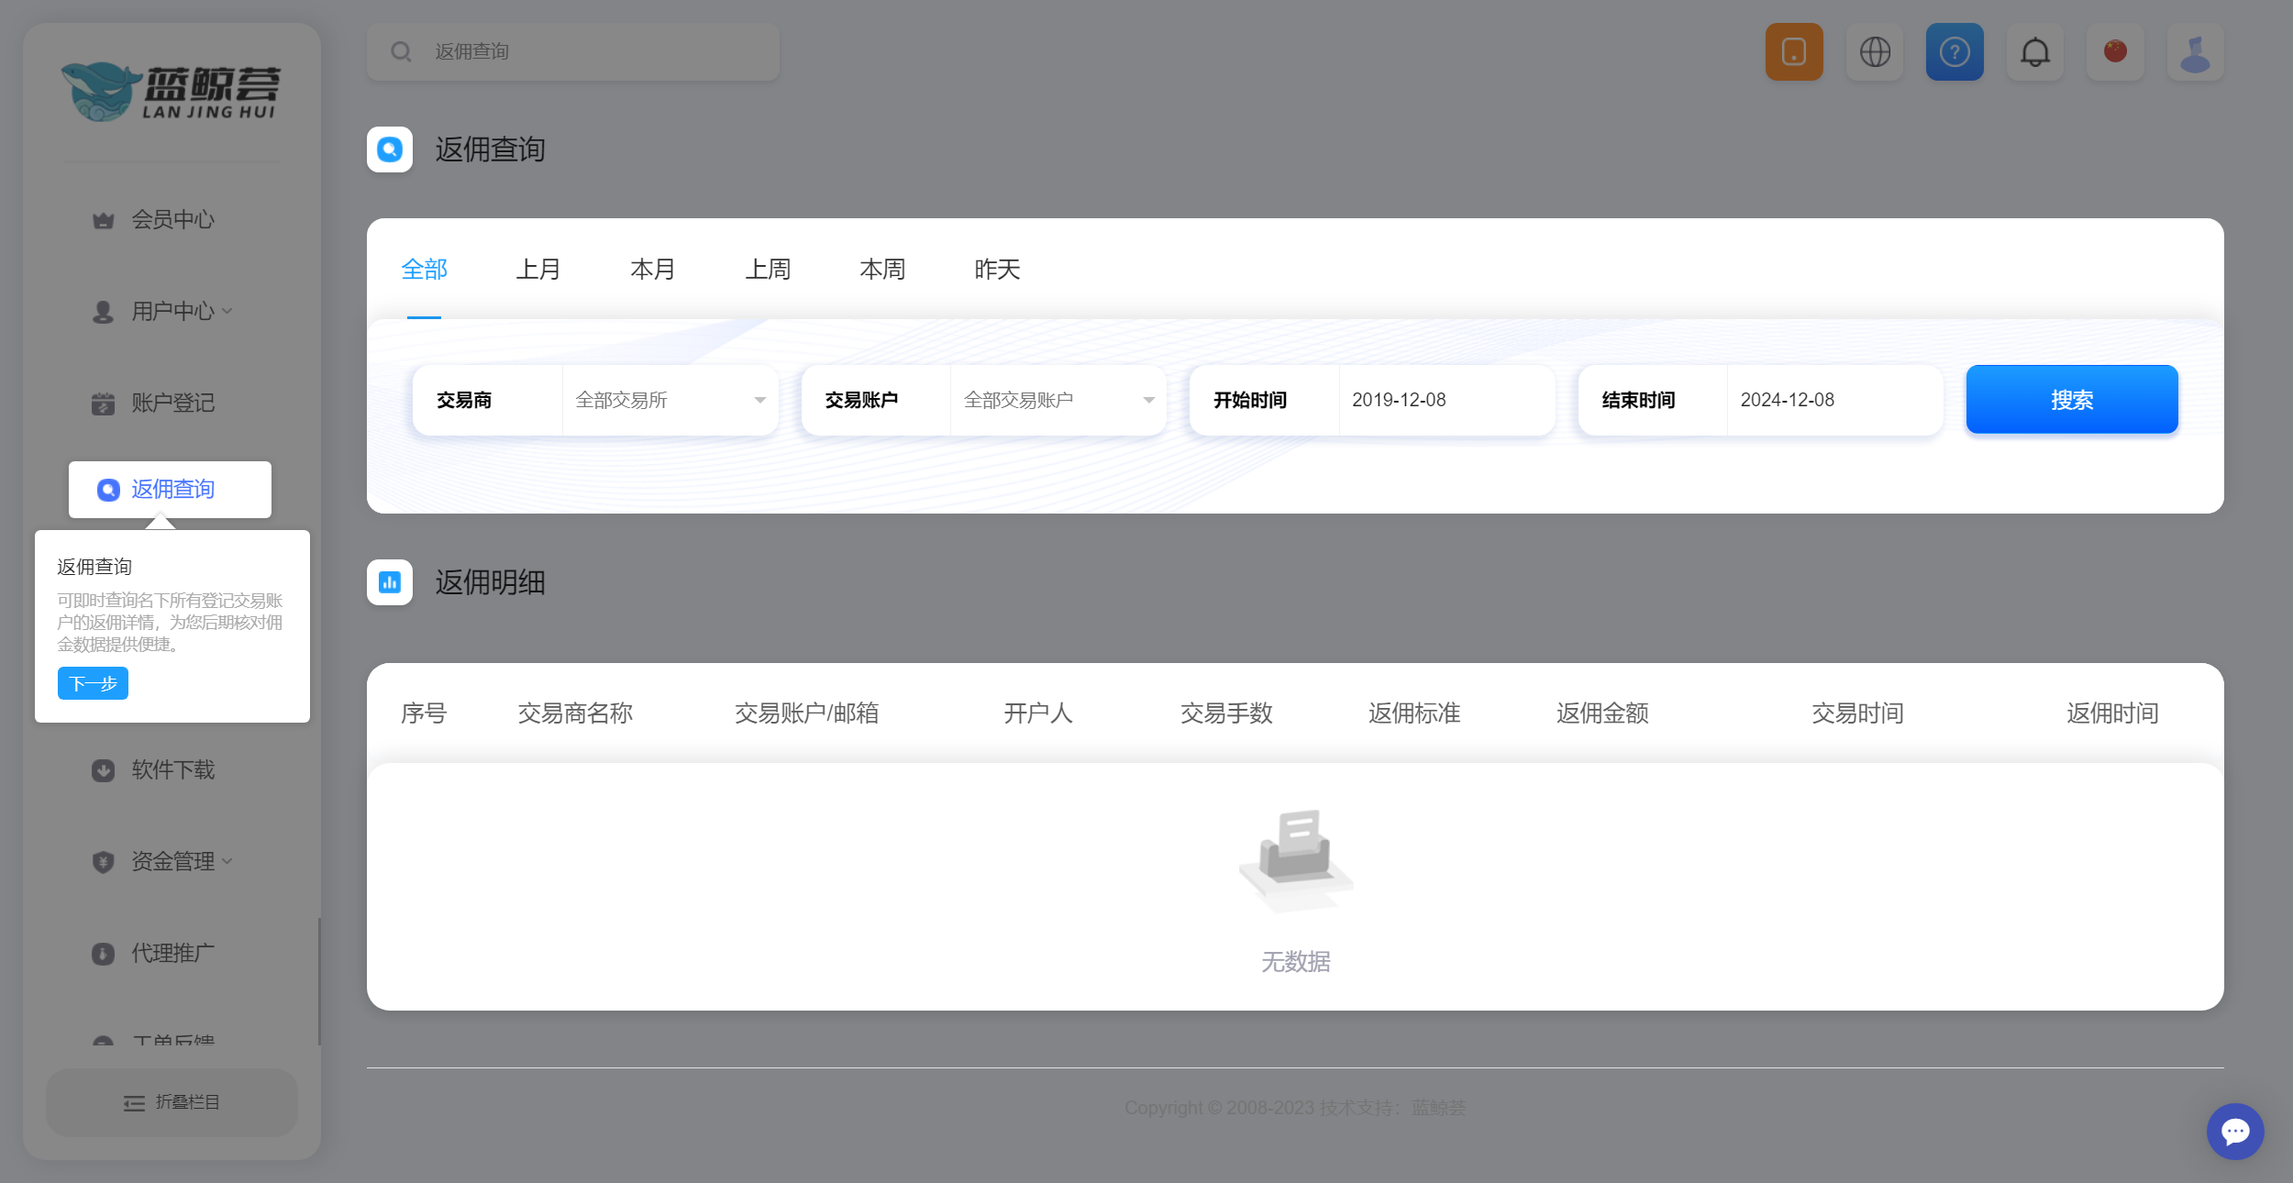
Task: Click the orange tablet icon in header
Action: click(1794, 52)
